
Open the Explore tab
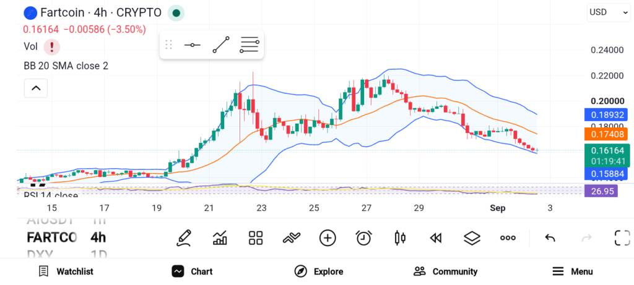point(319,271)
